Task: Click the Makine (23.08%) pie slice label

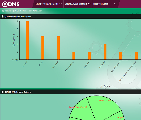Action: (105, 101)
